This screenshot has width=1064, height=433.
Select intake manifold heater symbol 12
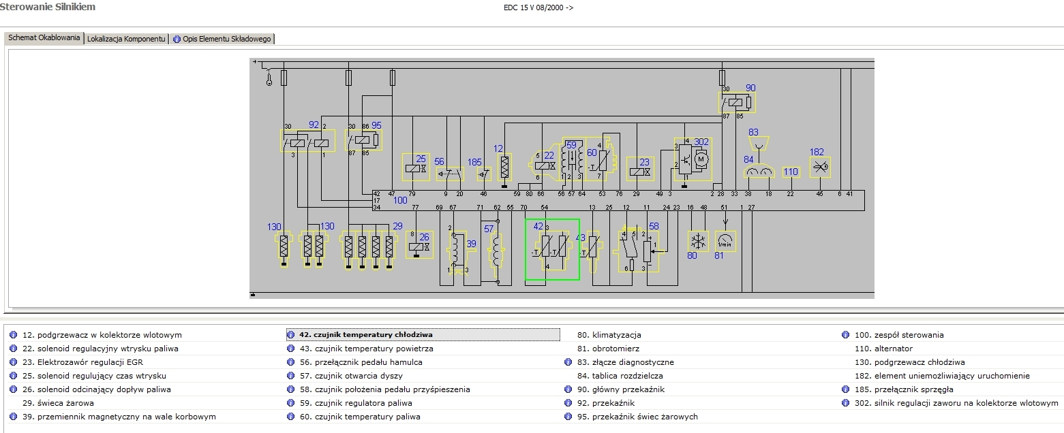pyautogui.click(x=504, y=167)
